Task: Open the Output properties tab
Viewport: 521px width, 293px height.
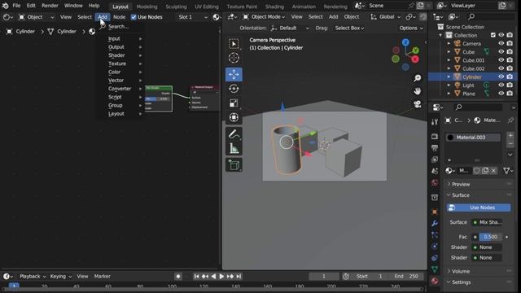Action: (x=435, y=148)
